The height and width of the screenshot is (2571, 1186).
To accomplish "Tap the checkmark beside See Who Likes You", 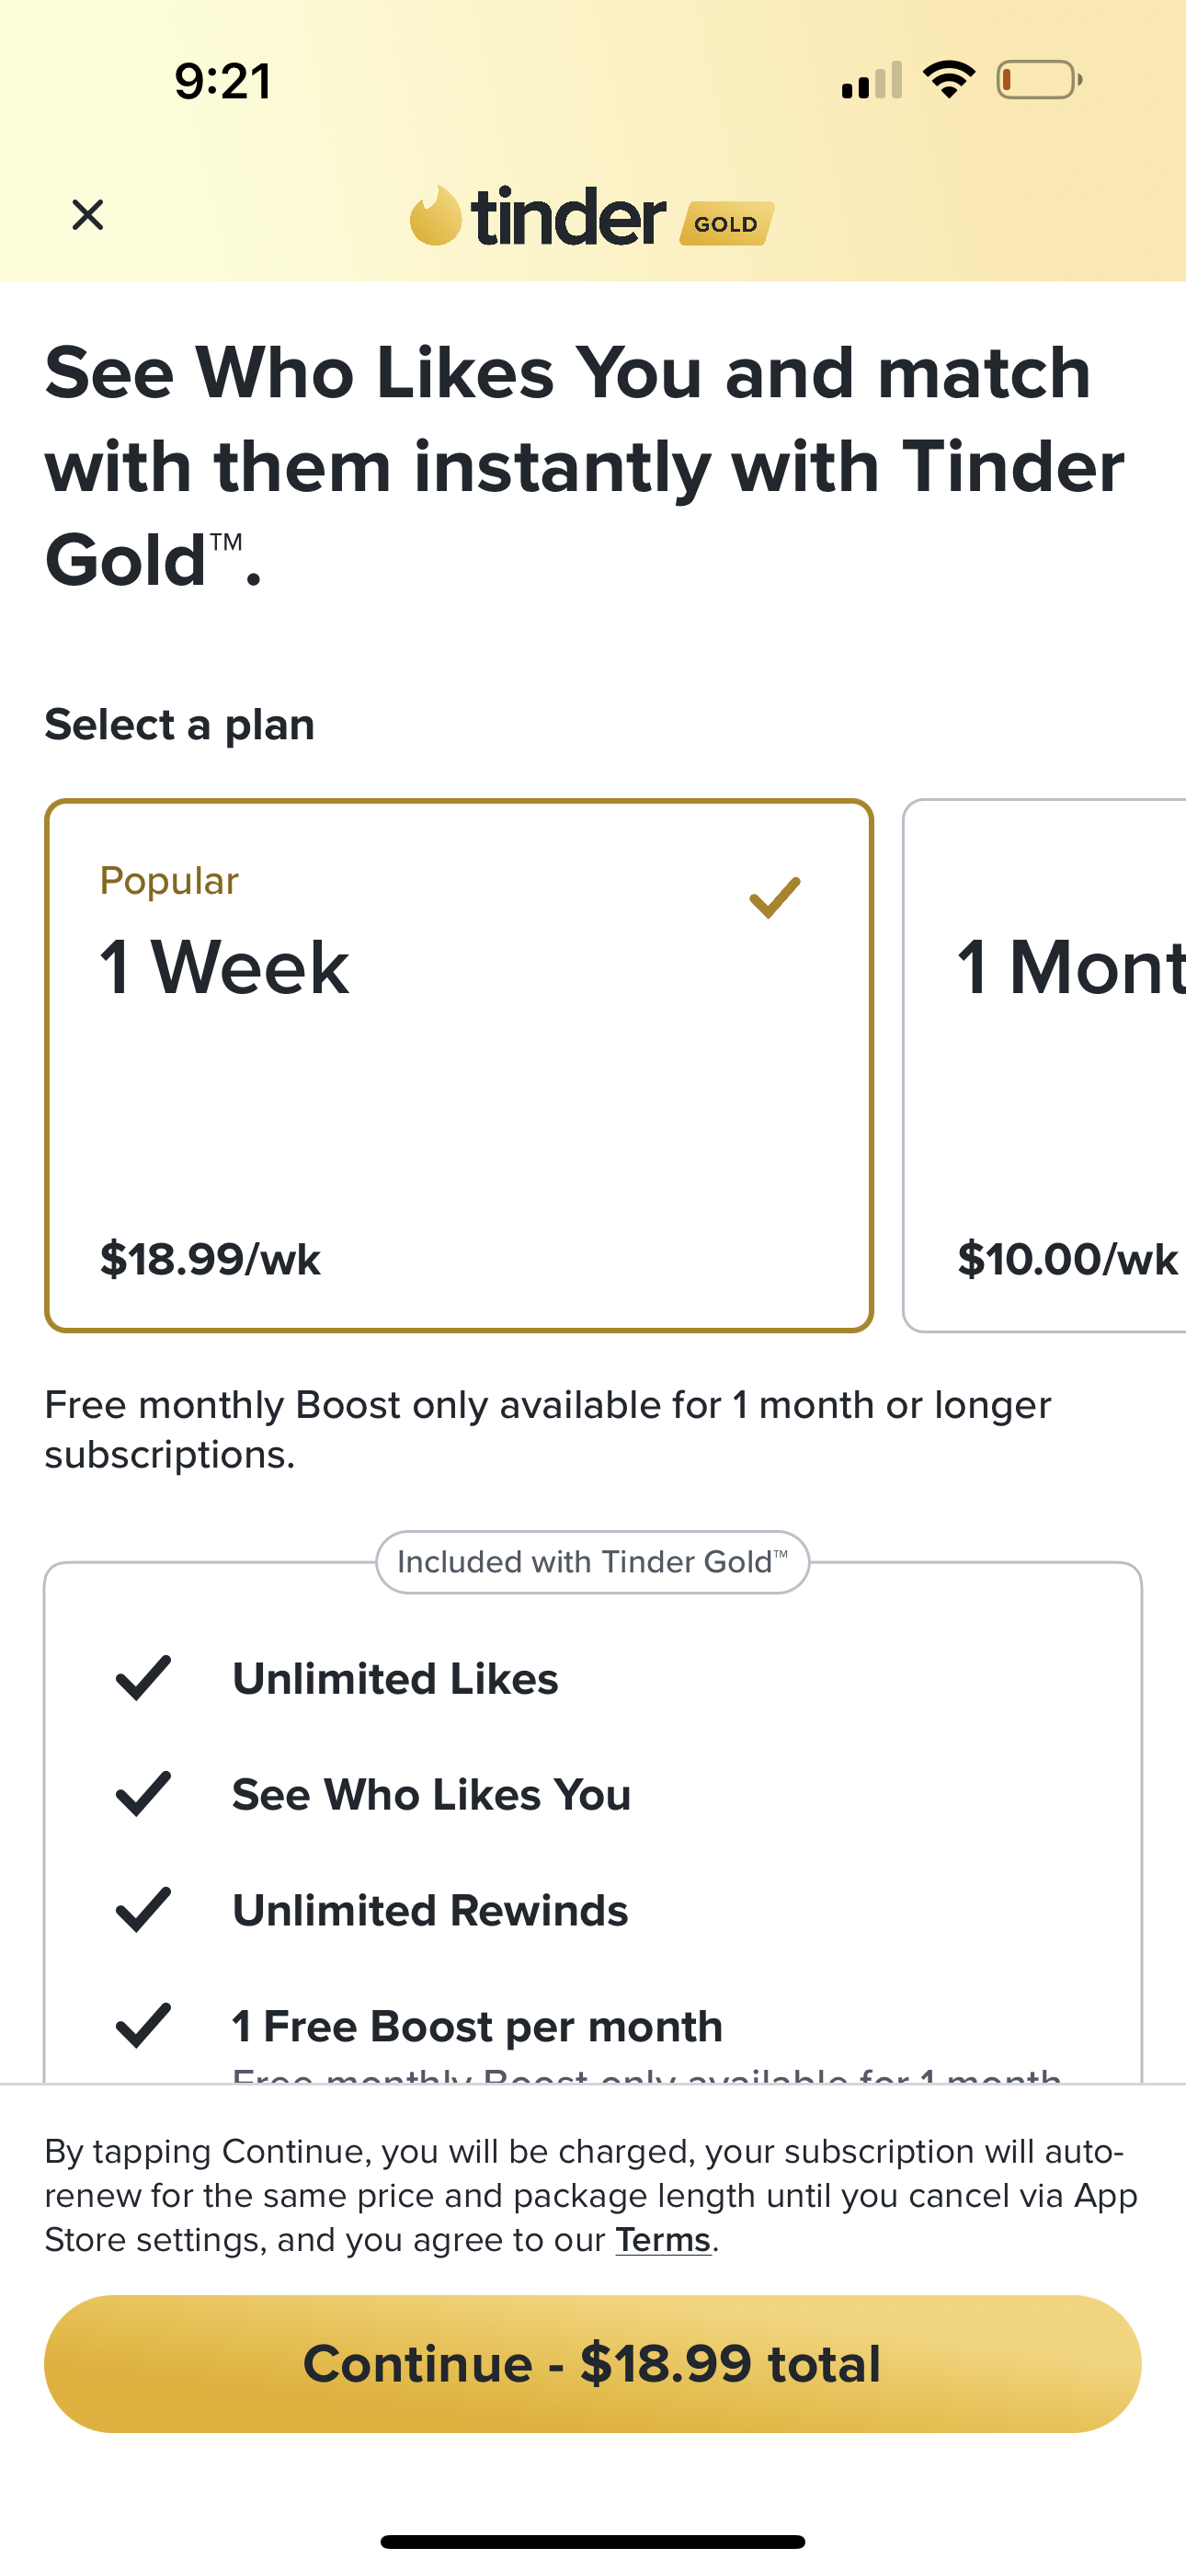I will (143, 1793).
